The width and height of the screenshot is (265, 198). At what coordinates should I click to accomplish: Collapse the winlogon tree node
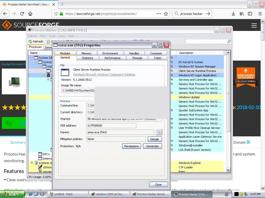tap(44, 75)
